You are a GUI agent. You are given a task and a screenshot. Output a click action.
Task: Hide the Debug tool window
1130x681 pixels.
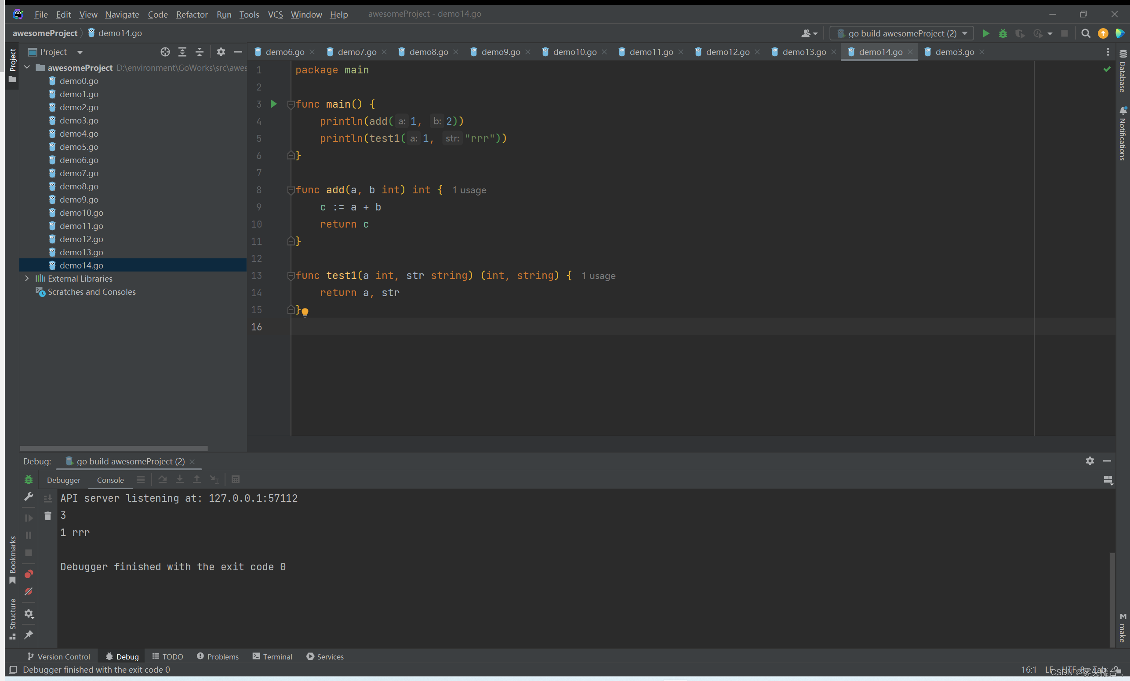click(x=1107, y=460)
